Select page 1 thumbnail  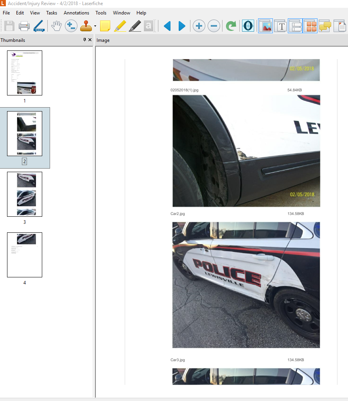coord(25,73)
